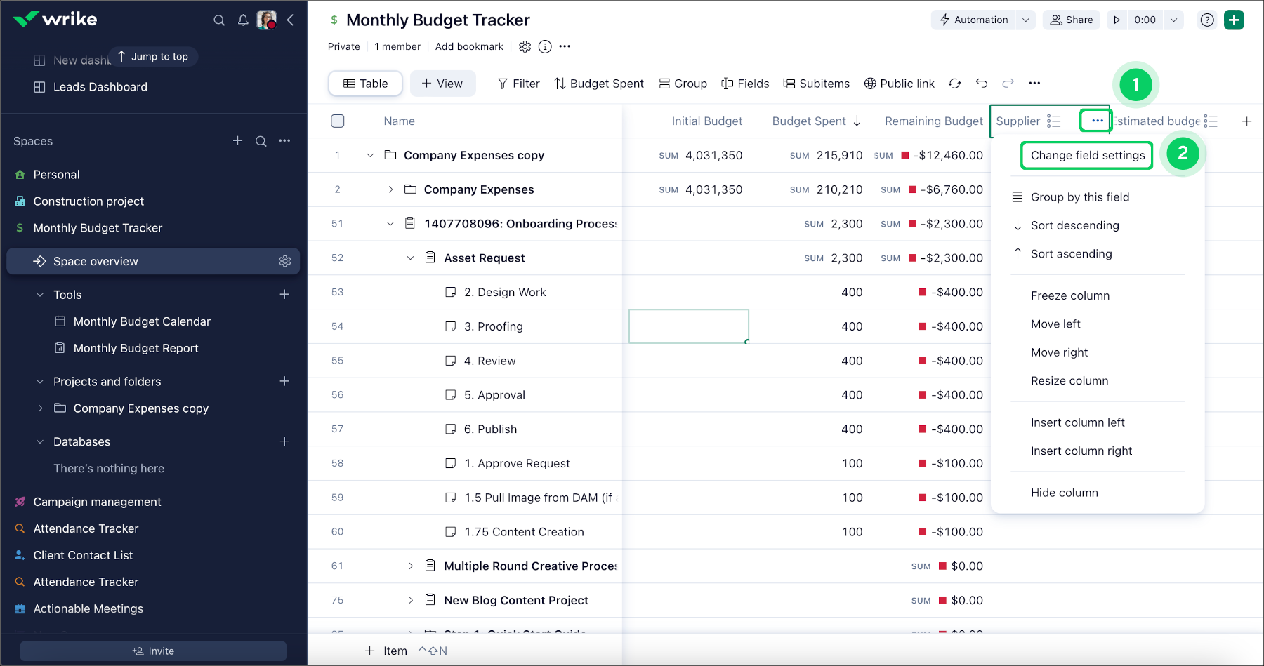Open space settings gear next to bookmark
Viewport: 1264px width, 666px height.
pyautogui.click(x=525, y=46)
